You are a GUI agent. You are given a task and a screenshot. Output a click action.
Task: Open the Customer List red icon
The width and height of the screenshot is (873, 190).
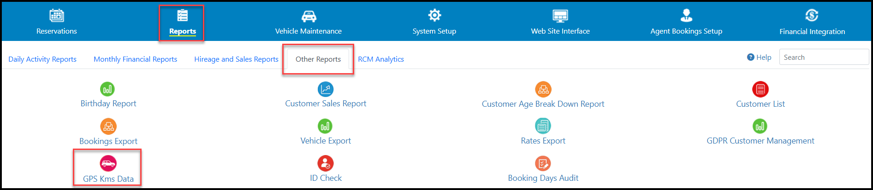760,89
